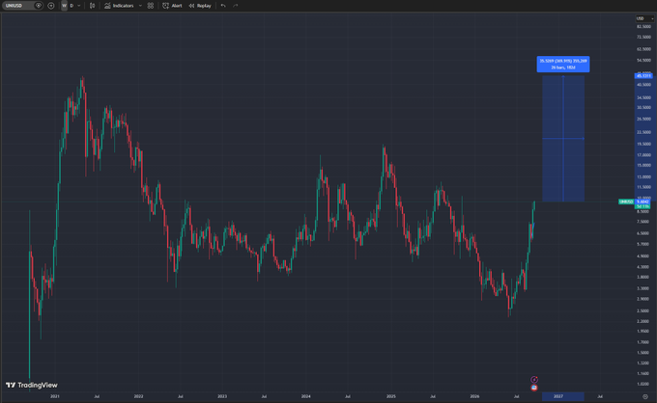Open chart settings gear on time axis
This screenshot has width=657, height=403.
pyautogui.click(x=645, y=396)
